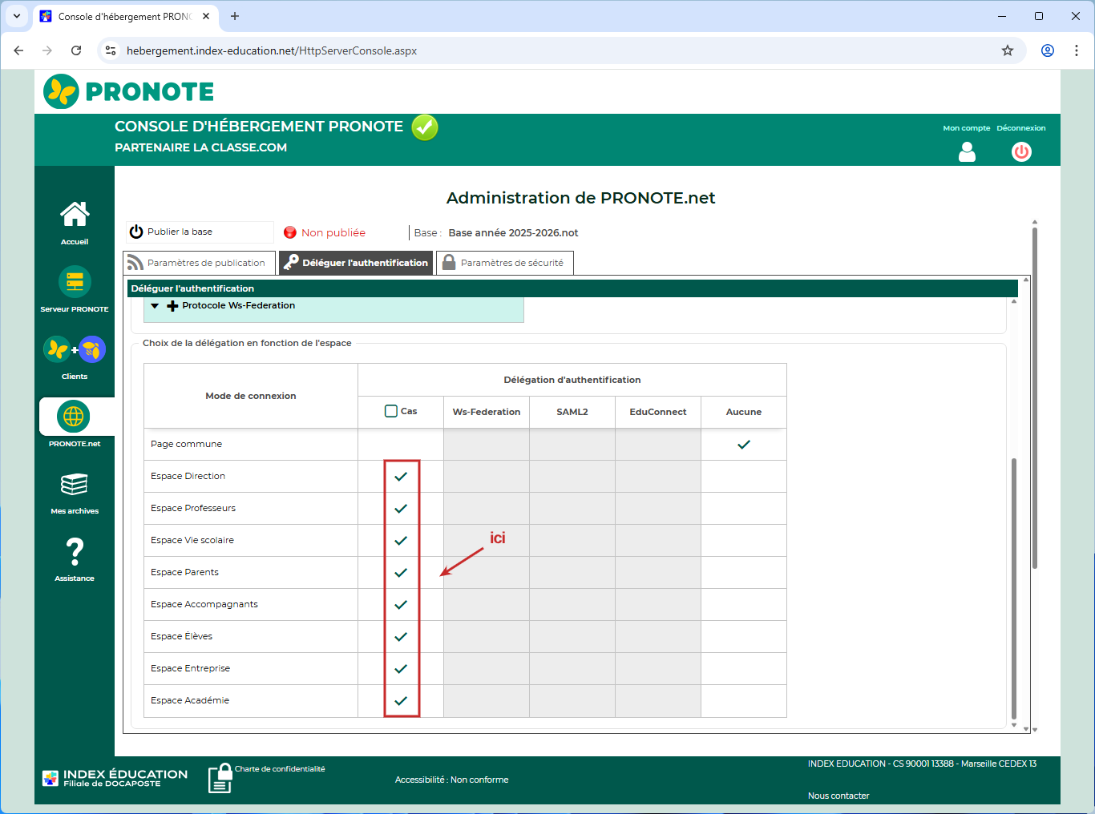Collapse the Protocole Ws-Federation triangle
The width and height of the screenshot is (1095, 814).
tap(155, 306)
